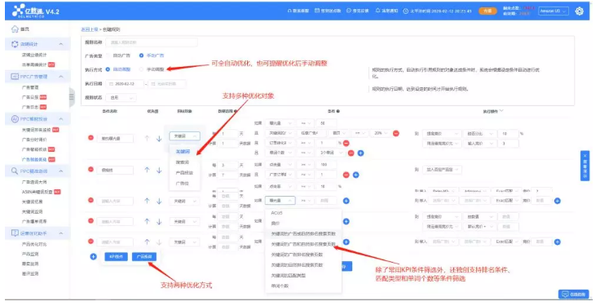600x306 pixels.
Task: Choose 手动调整 execution mode radio
Action: click(x=141, y=69)
